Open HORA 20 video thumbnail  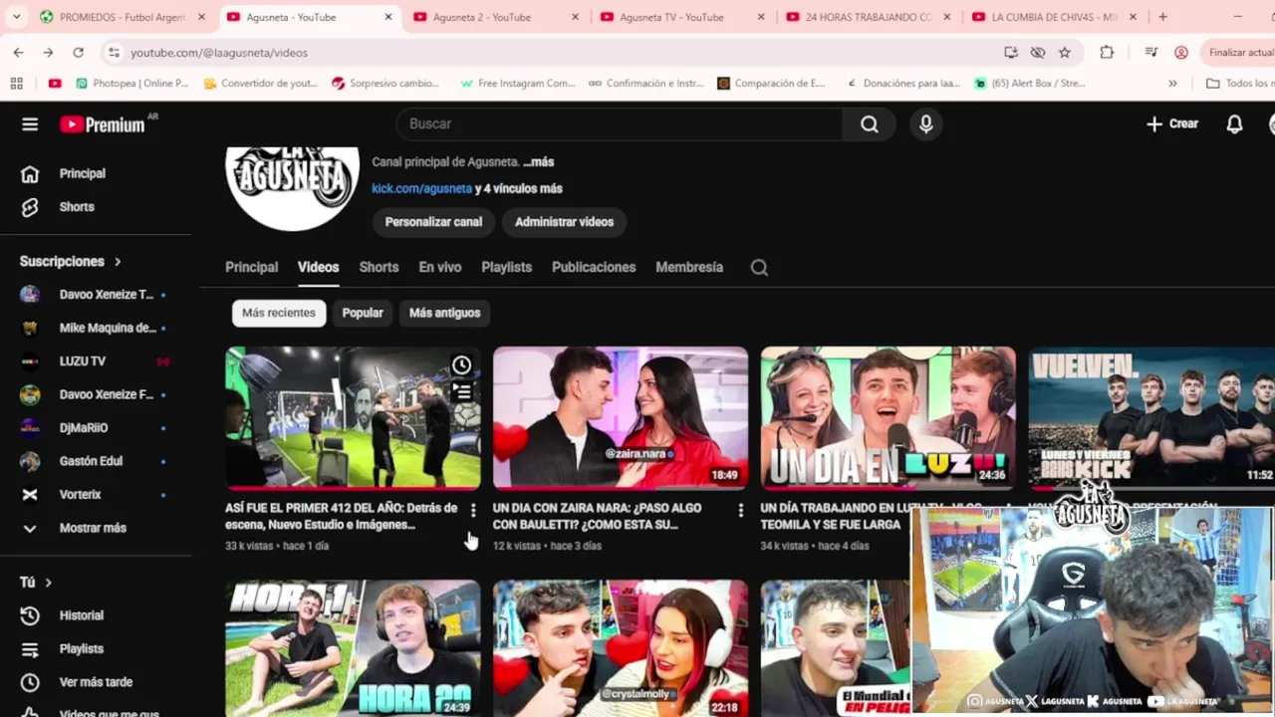click(x=353, y=648)
